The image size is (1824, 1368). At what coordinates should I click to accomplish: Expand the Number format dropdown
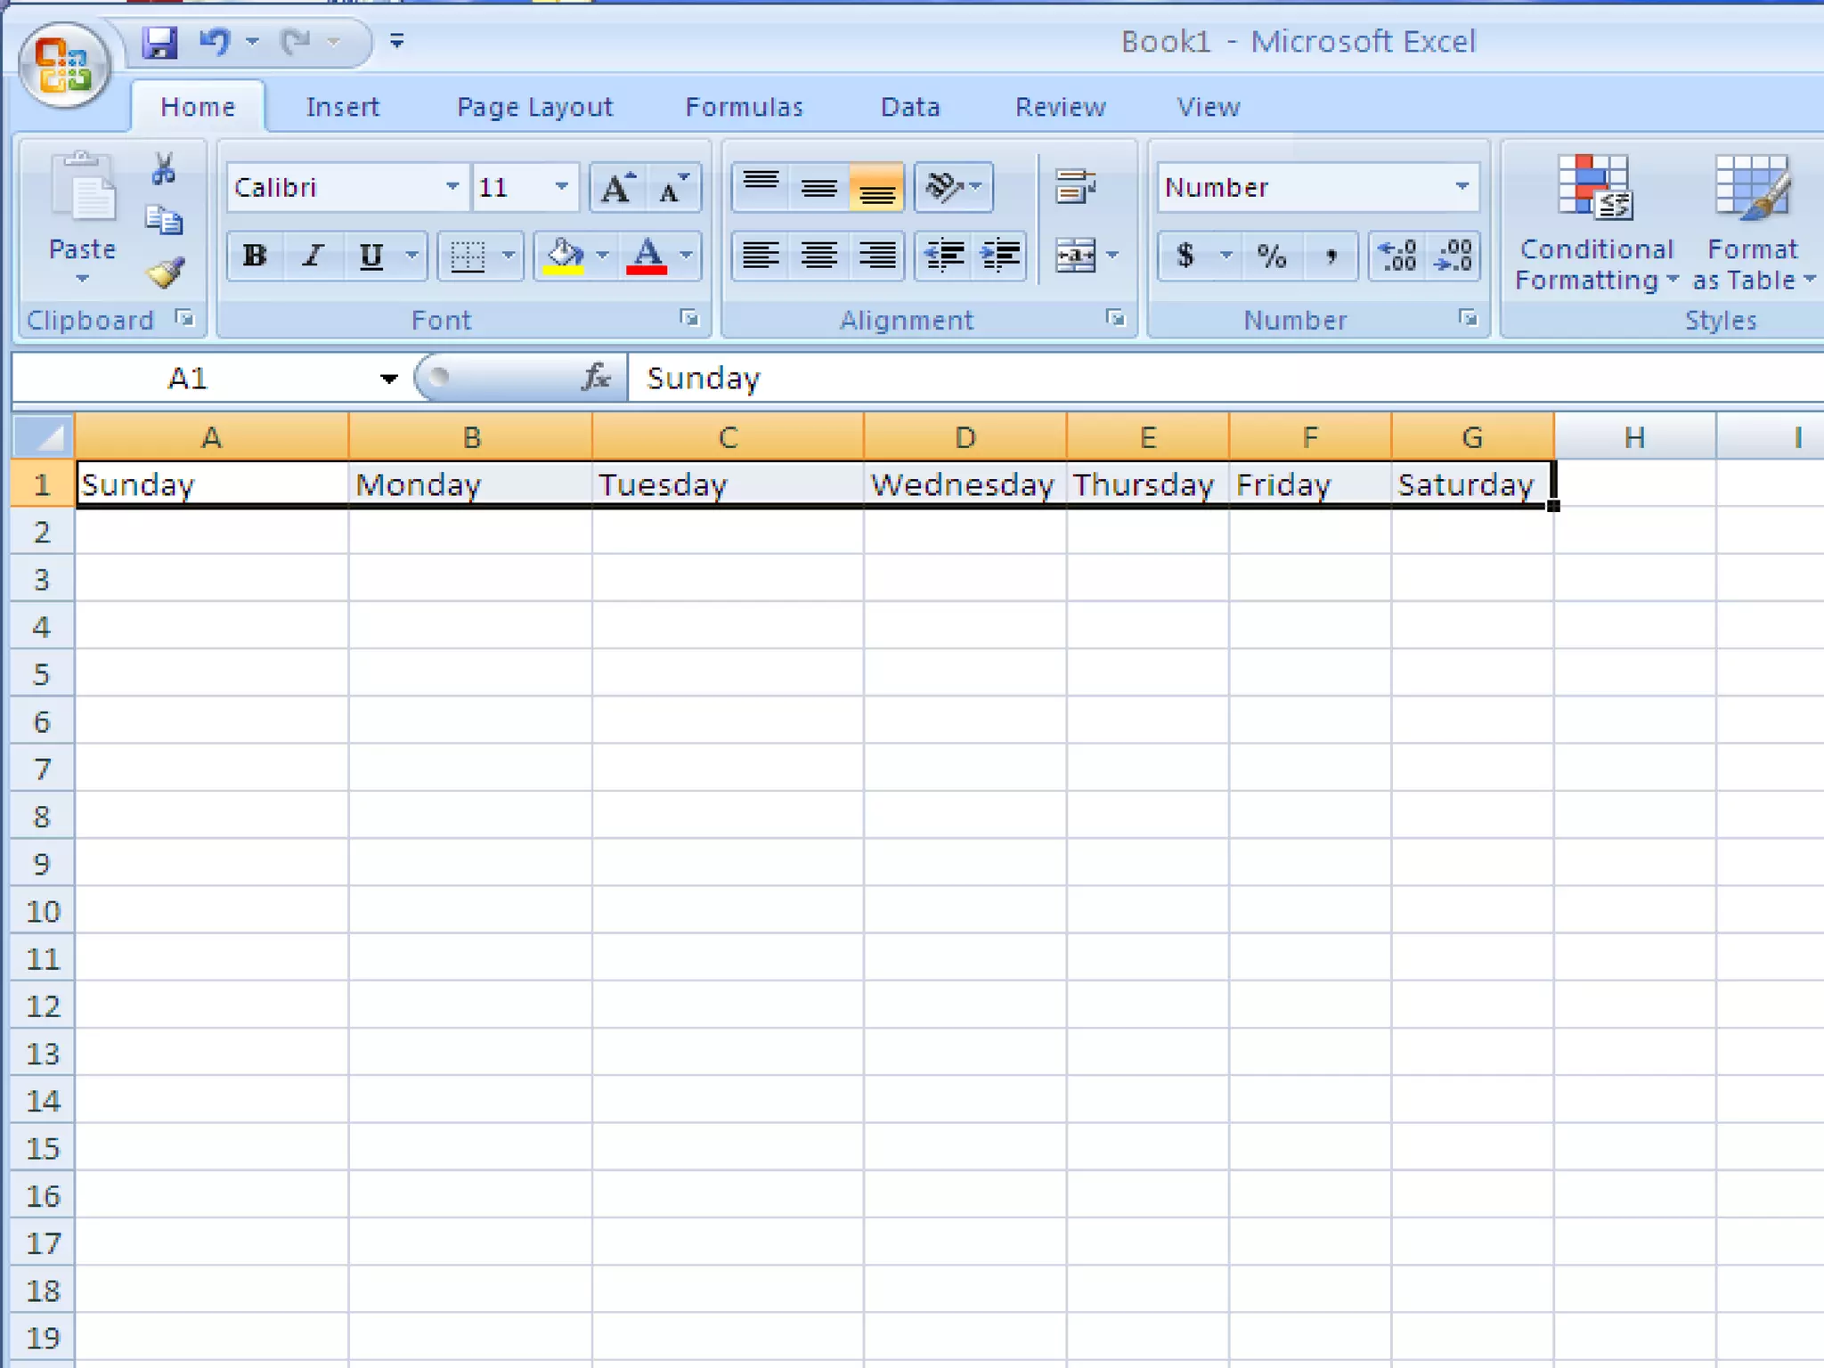pos(1462,187)
